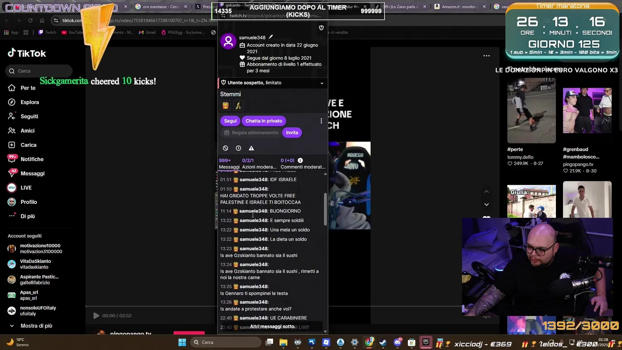
Task: Switch to 'Azioni modera...' tab
Action: click(x=259, y=163)
